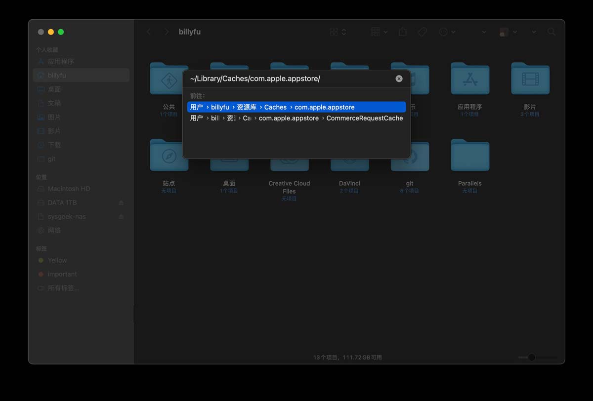Open the 应用程序 folder in the file grid
Screen dimensions: 593x401
(x=469, y=80)
